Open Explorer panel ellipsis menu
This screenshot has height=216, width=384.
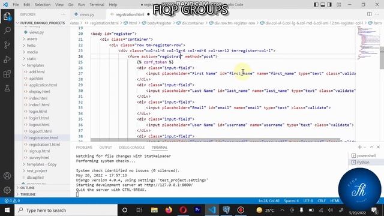(63, 14)
